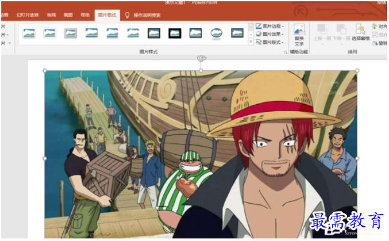Switch to the 审阅 tab
This screenshot has width=389, height=241.
pos(51,15)
